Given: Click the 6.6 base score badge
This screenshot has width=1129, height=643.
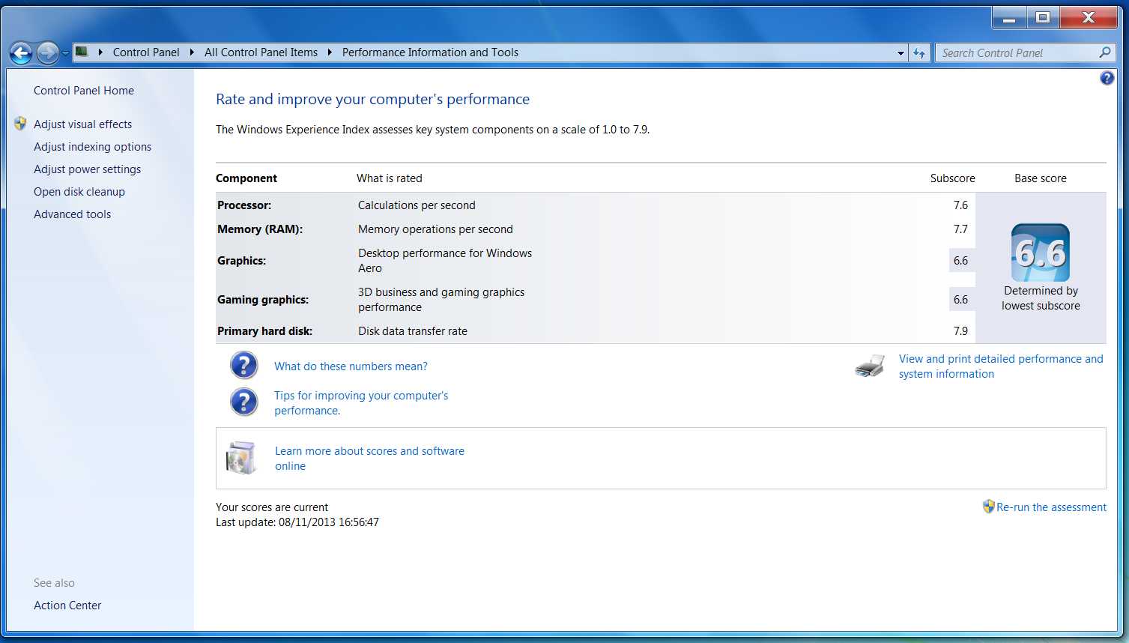Looking at the screenshot, I should tap(1041, 253).
